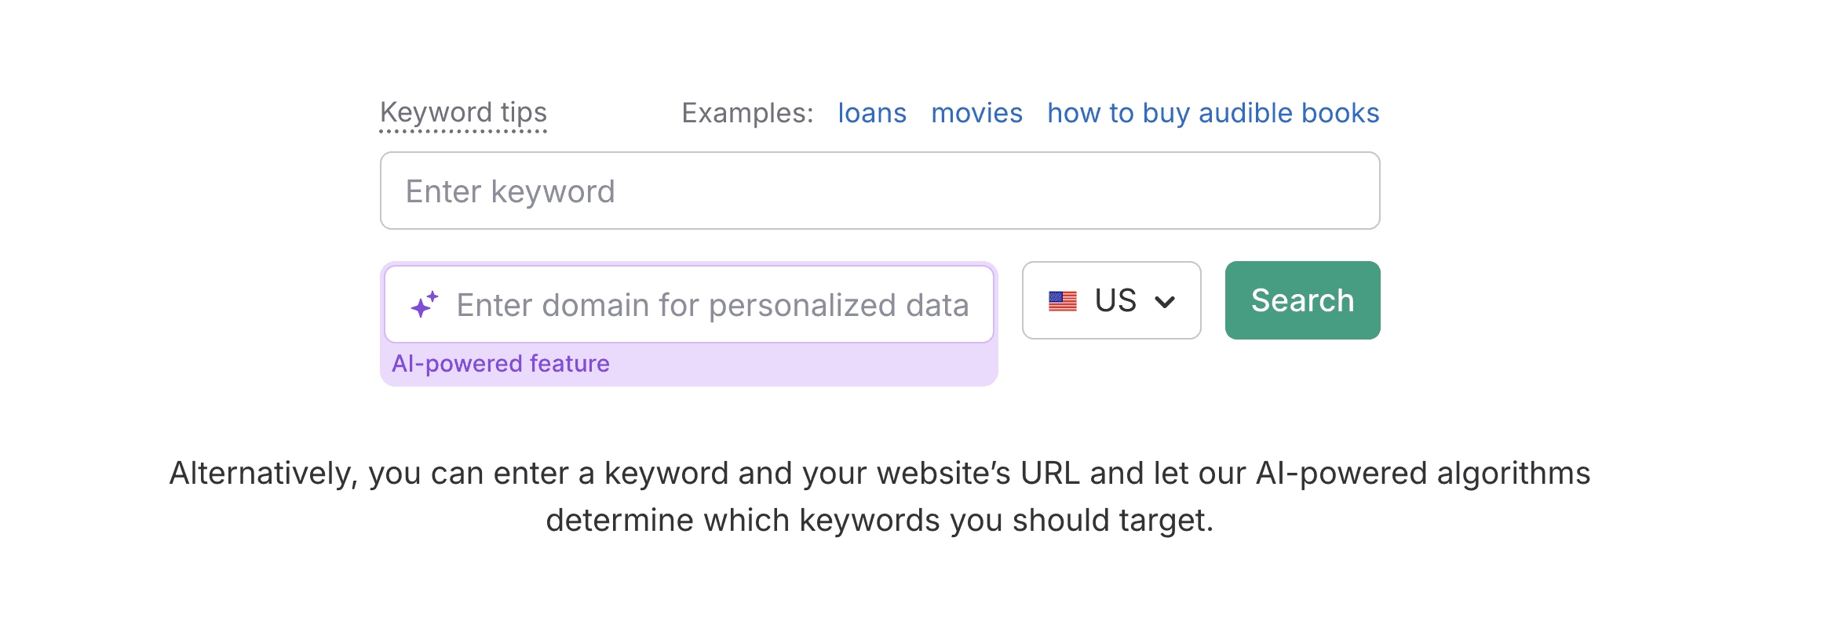Screen dimensions: 1832x621
Task: Click the word 'audible' in the examples
Action: (1246, 113)
